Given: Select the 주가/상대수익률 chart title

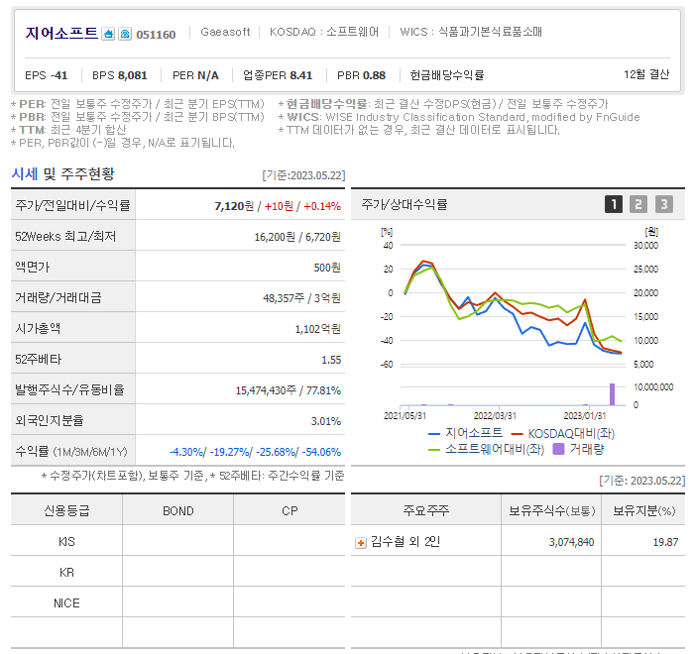Looking at the screenshot, I should [404, 204].
